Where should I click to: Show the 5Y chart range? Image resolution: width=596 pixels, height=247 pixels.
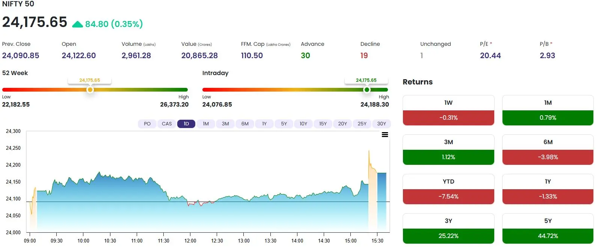[x=284, y=124]
